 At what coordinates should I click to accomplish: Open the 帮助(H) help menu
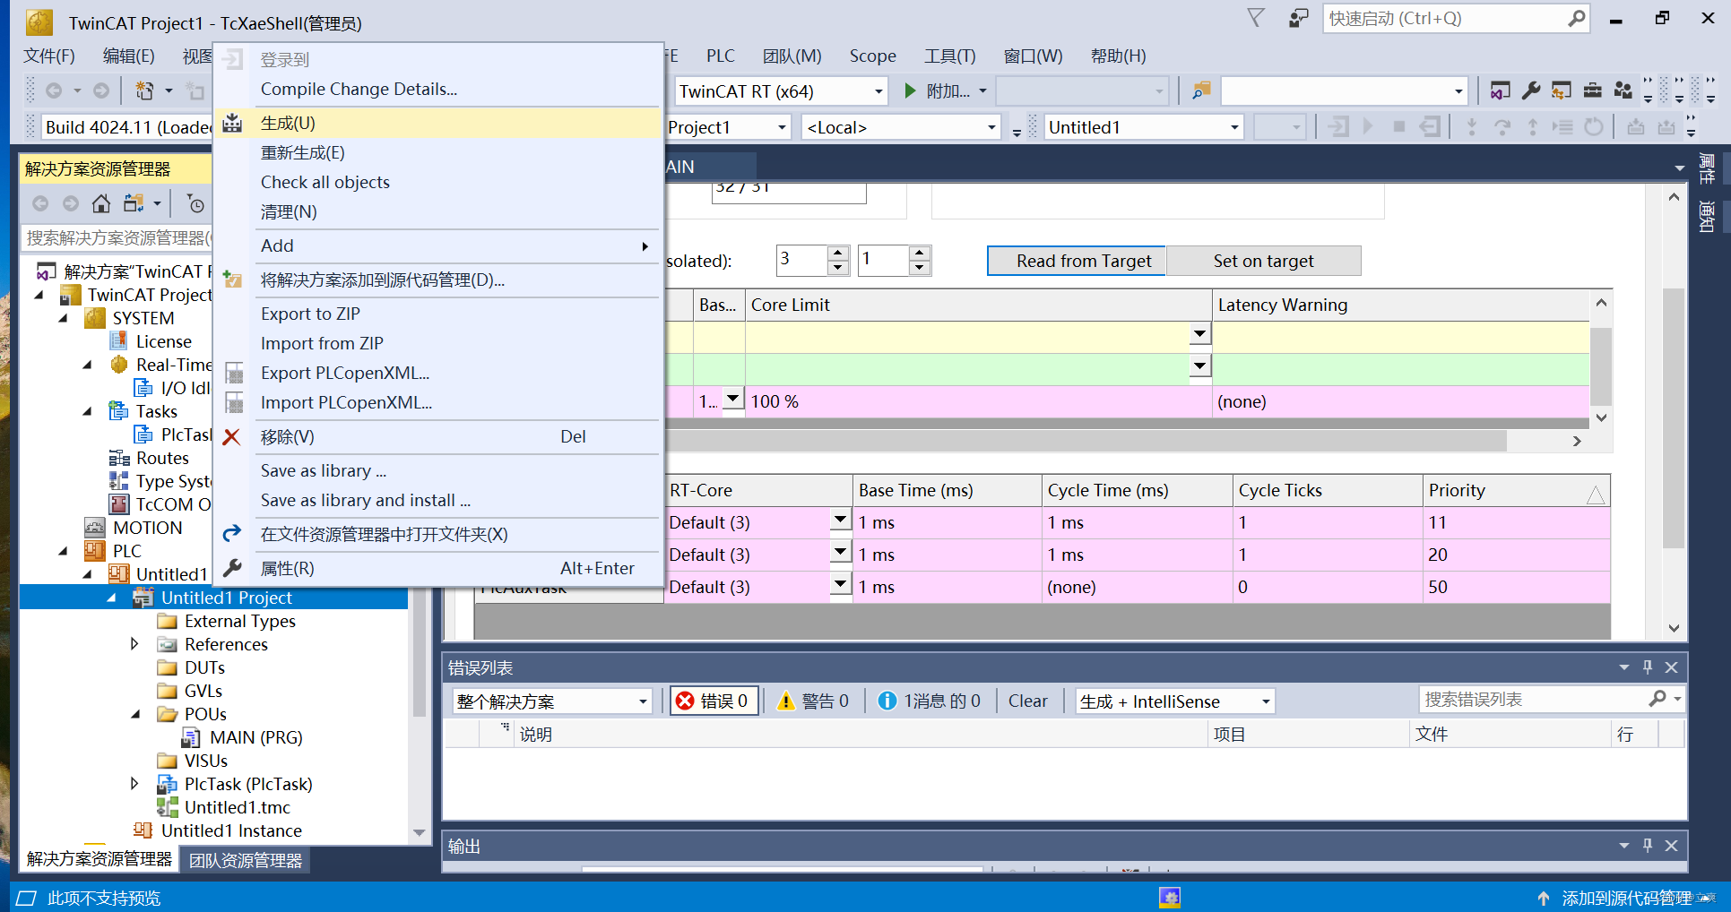coord(1118,56)
